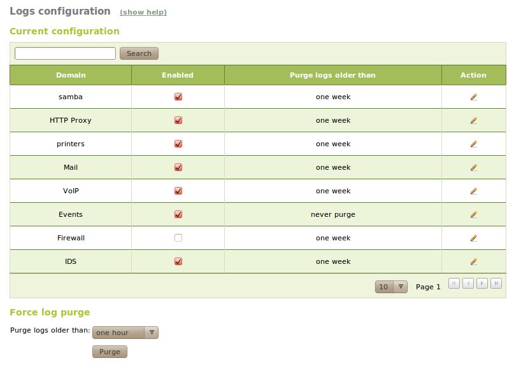Disable the samba logs checkbox
This screenshot has height=365, width=521.
click(x=178, y=97)
